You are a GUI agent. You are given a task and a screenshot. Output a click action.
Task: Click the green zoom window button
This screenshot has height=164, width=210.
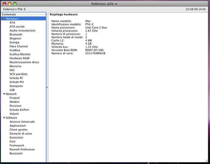point(15,4)
